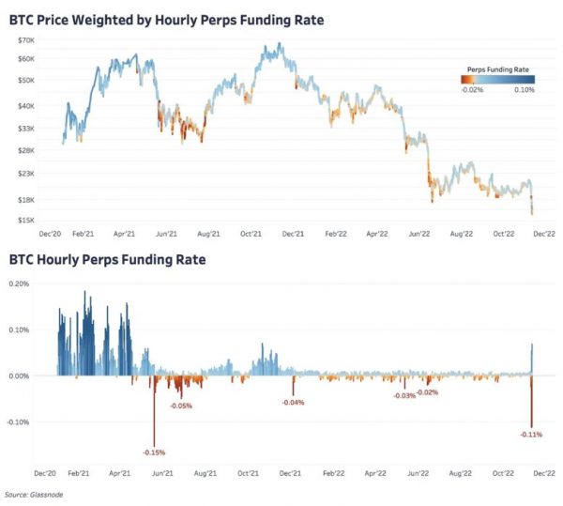Click the -0.03% annotation label
Viewport: 563px width, 506px height.
404,396
